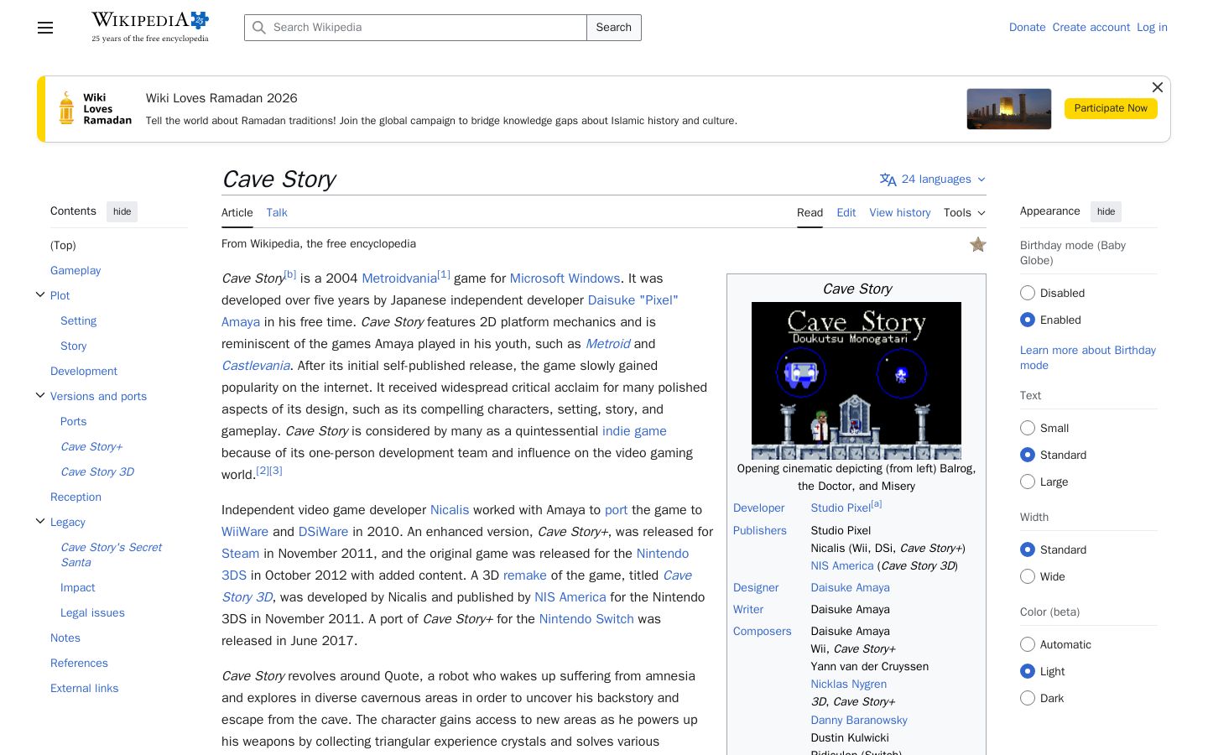The image size is (1208, 755).
Task: Set text size to Small
Action: [1028, 428]
